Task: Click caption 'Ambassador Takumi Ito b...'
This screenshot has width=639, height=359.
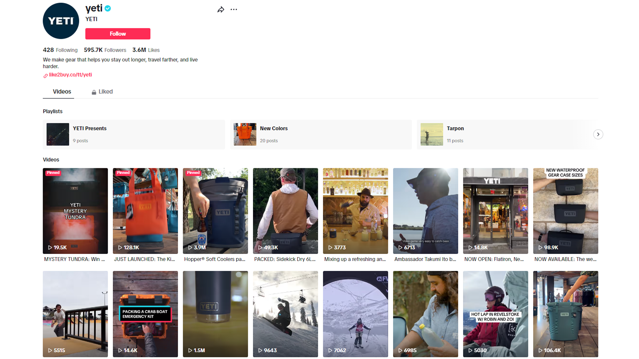Action: pos(425,259)
